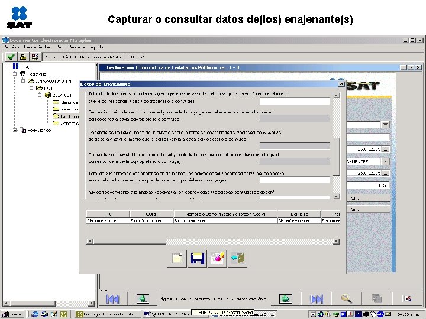This screenshot has width=426, height=319.
Task: Click the CURP column header
Action: pos(151,214)
